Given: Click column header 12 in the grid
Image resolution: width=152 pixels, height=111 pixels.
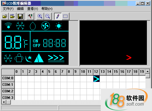Looking at the screenshot, I should (x=96, y=72).
